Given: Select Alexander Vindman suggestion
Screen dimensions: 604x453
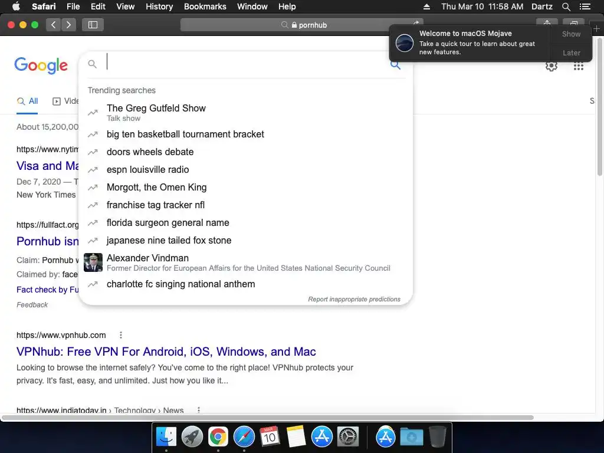Looking at the screenshot, I should [x=245, y=262].
